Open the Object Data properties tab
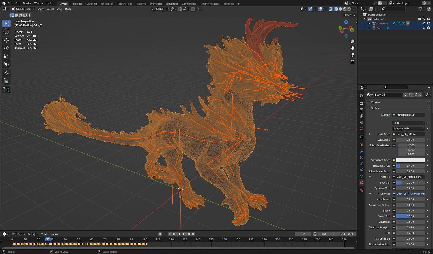The width and height of the screenshot is (433, 254). pos(361,176)
